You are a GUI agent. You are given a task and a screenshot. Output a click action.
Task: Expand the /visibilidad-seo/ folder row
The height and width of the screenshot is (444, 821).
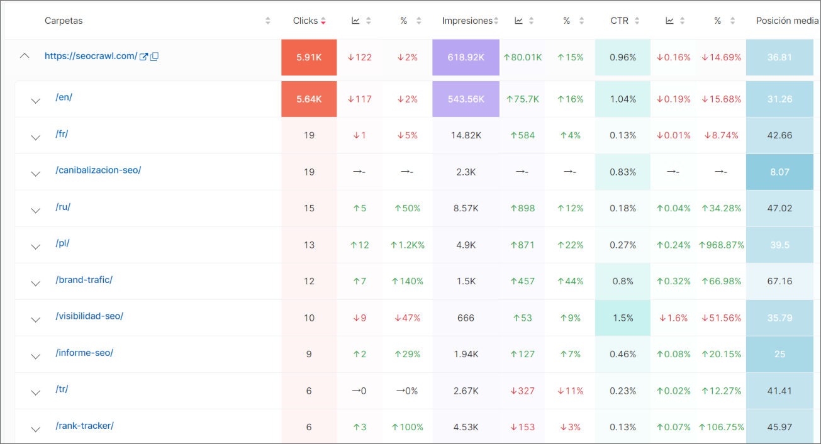(35, 319)
